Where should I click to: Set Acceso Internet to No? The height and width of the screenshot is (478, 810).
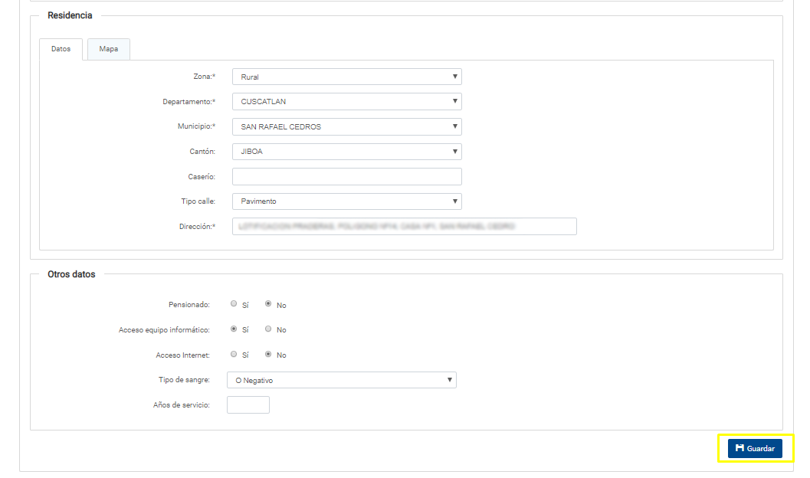(268, 355)
